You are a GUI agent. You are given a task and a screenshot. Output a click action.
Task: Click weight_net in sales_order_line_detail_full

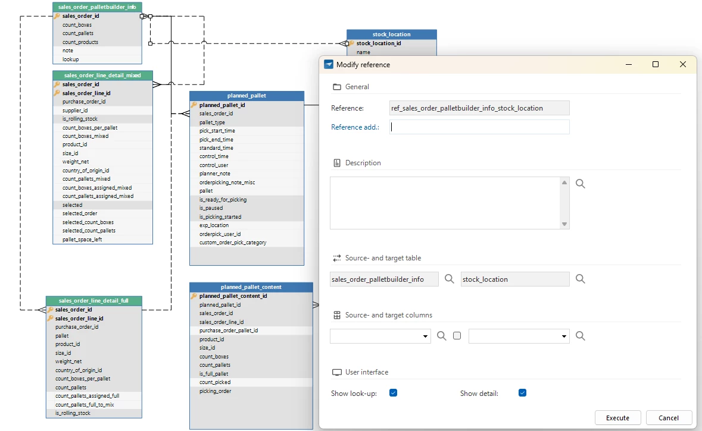68,361
